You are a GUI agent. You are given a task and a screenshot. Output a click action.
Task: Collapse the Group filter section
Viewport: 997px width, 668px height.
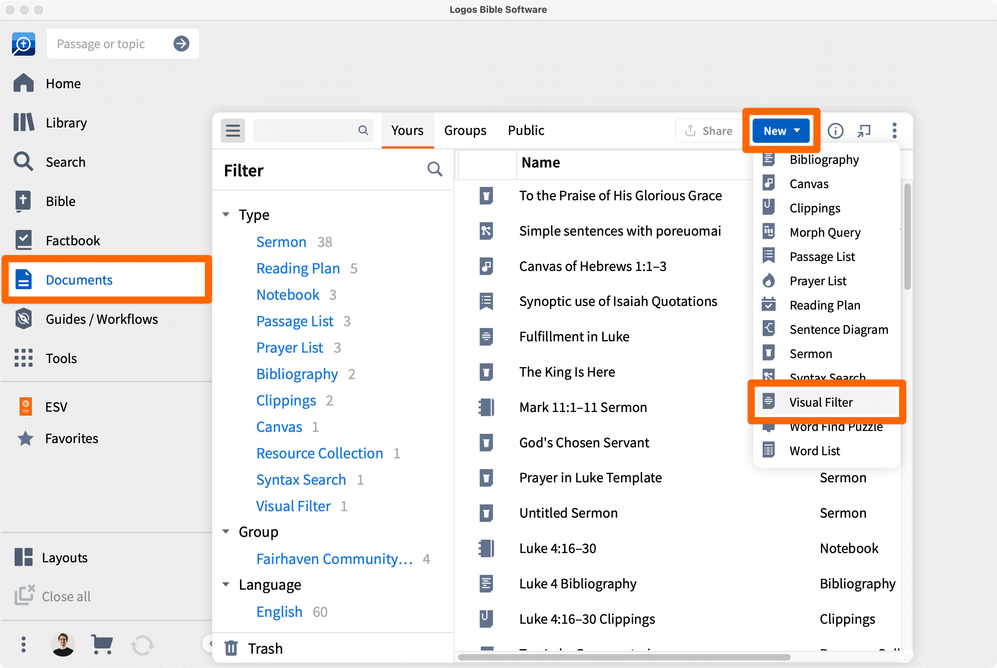click(x=226, y=531)
